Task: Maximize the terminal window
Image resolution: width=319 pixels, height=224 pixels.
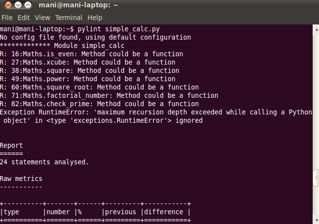Action: [x=28, y=5]
